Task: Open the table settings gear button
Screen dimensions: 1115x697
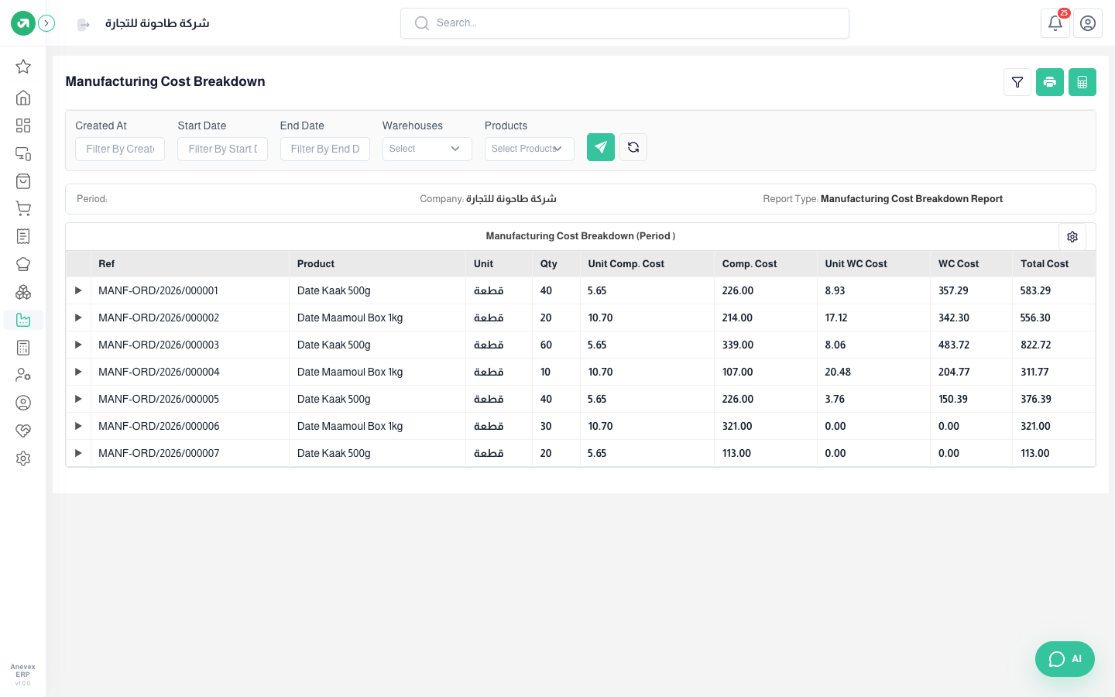Action: coord(1072,237)
